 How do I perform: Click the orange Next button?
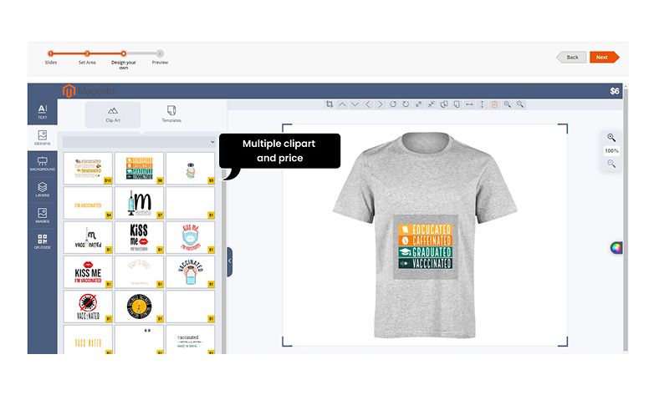[x=601, y=57]
